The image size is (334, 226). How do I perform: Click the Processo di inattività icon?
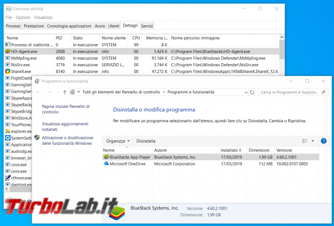8,45
